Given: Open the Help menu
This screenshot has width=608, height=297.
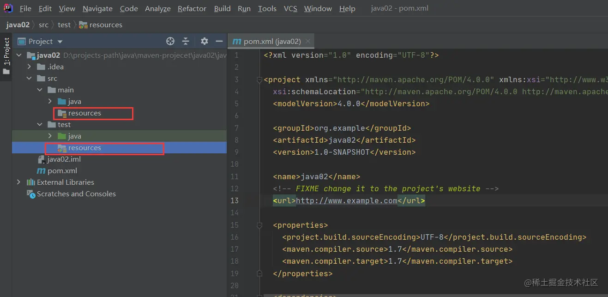Looking at the screenshot, I should (347, 8).
